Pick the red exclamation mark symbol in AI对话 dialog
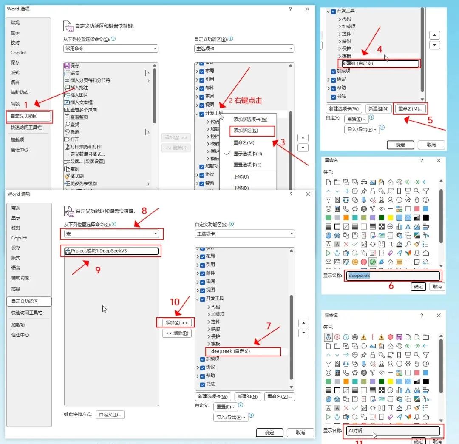 [373, 337]
